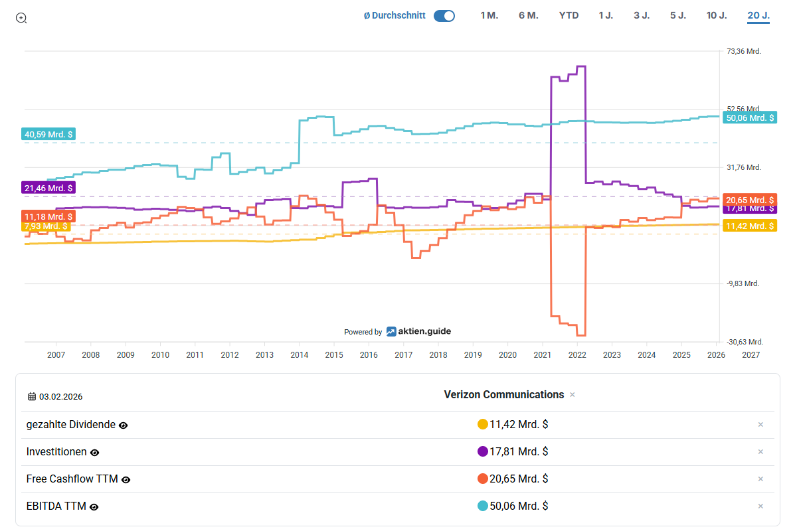Click the calendar icon beside 03.02.2026

[x=31, y=397]
